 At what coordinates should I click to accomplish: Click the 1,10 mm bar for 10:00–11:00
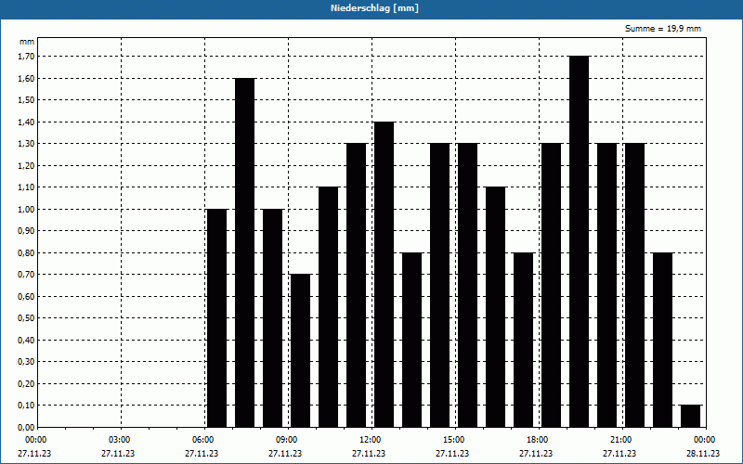pos(329,307)
